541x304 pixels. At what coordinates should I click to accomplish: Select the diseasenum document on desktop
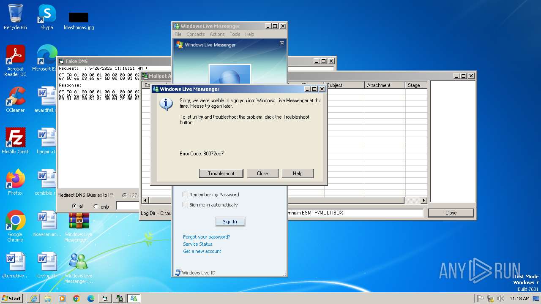pos(47,224)
